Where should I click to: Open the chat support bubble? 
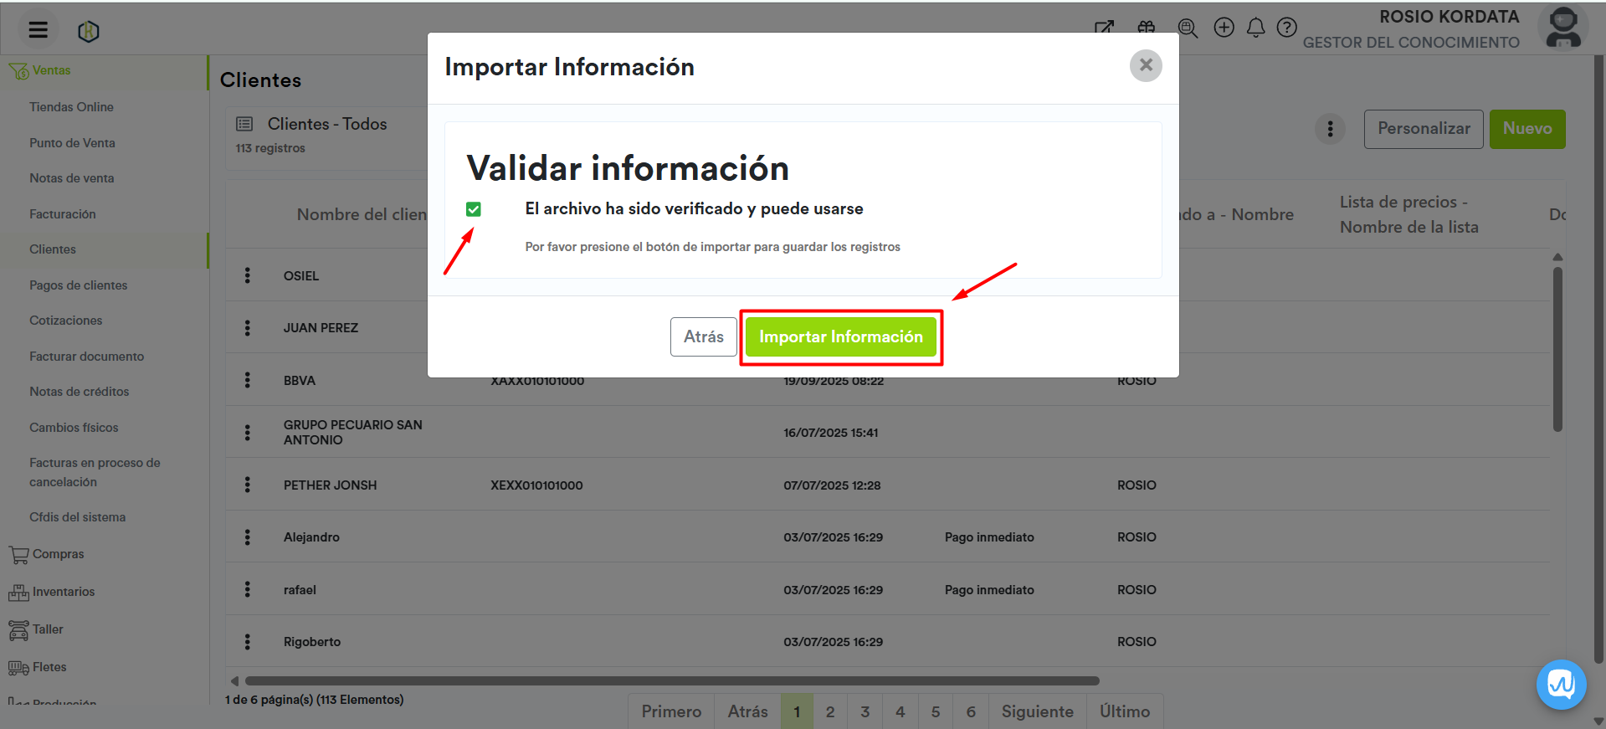coord(1561,684)
